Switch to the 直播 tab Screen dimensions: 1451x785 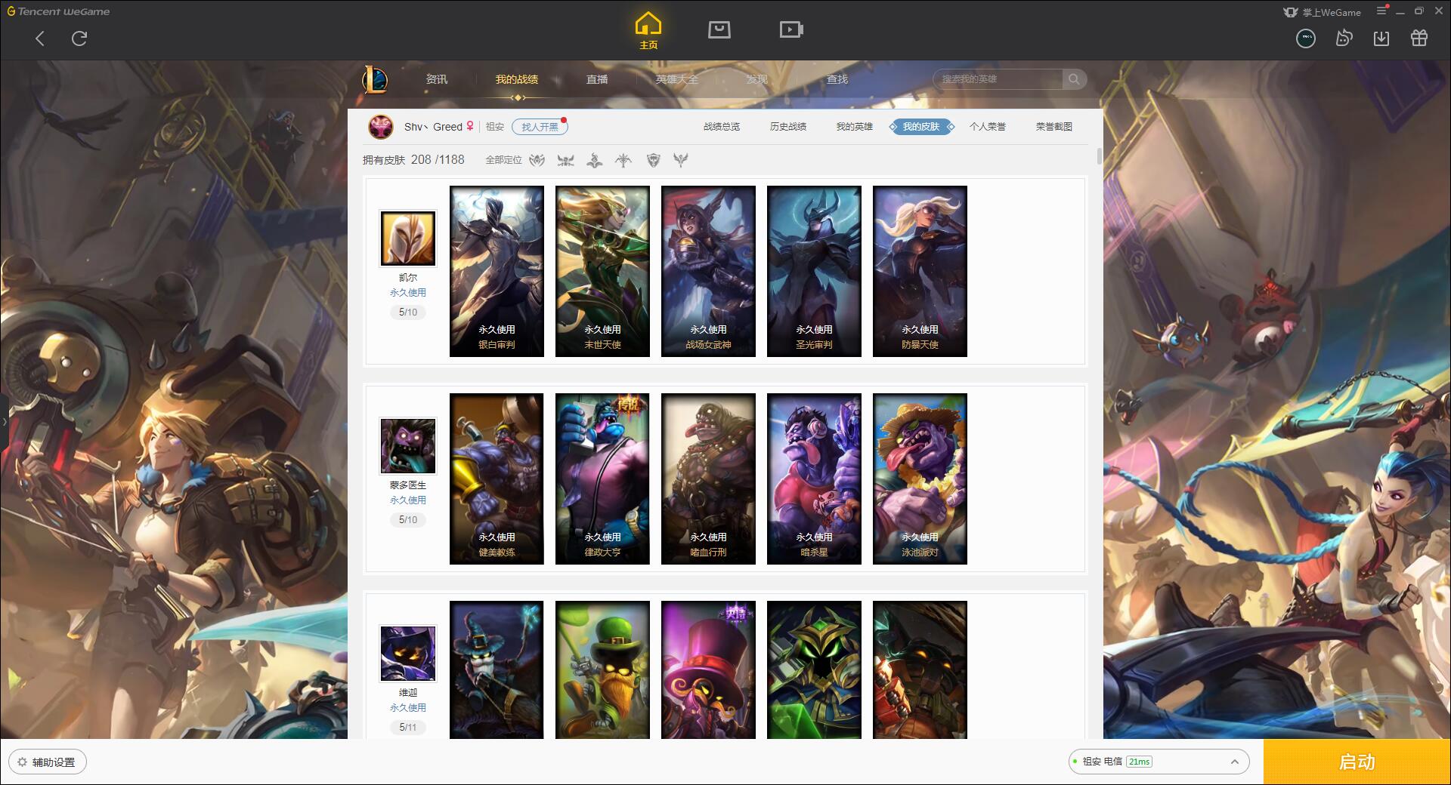pyautogui.click(x=597, y=79)
